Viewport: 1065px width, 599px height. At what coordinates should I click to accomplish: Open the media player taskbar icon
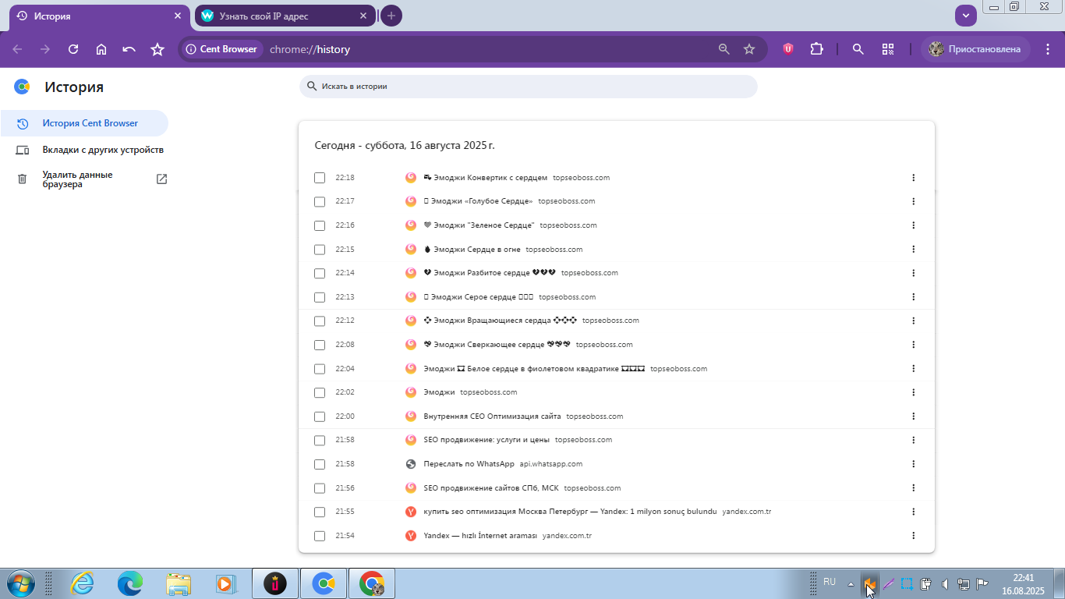pyautogui.click(x=227, y=583)
